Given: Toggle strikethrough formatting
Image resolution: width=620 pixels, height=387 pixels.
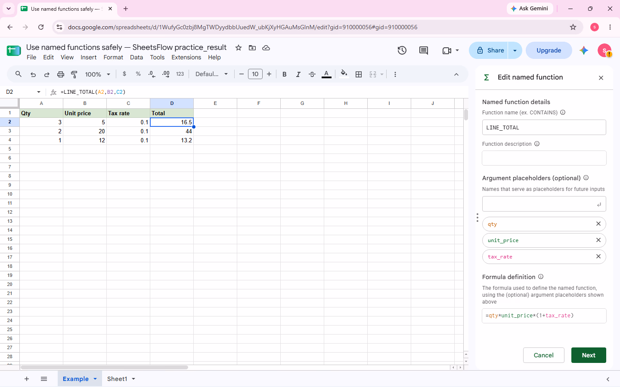Looking at the screenshot, I should [312, 74].
